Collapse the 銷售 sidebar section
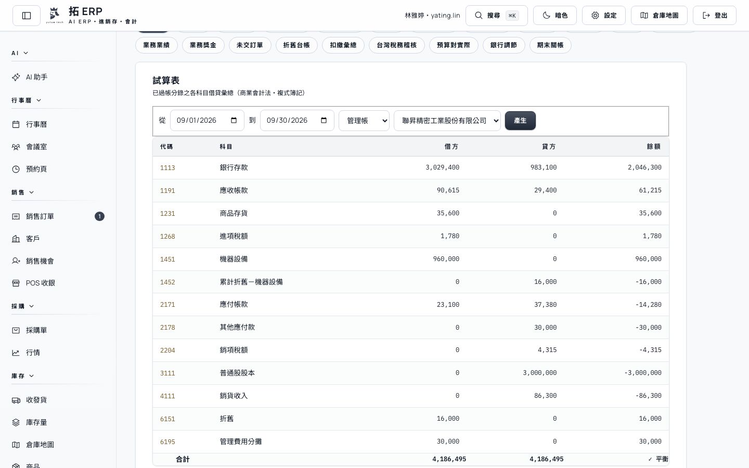This screenshot has height=468, width=749. coord(23,192)
